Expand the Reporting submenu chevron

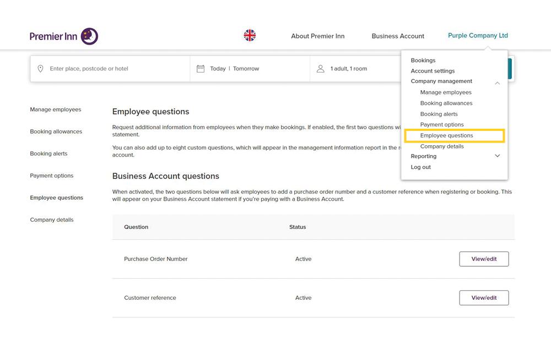tap(497, 156)
